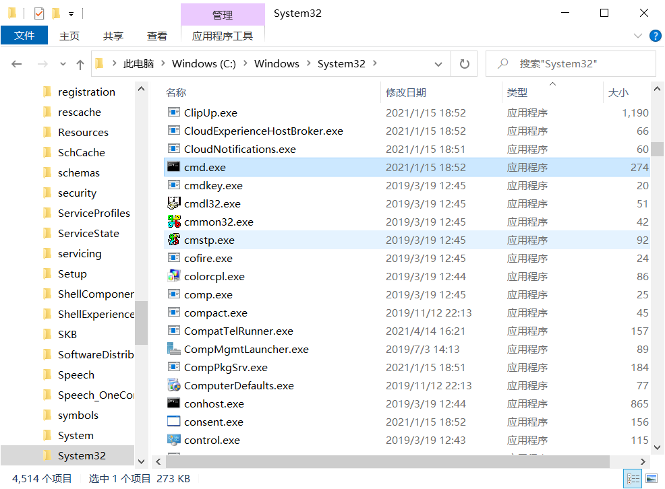665x489 pixels.
Task: Click 此电脑 in the address breadcrumb
Action: (x=138, y=63)
